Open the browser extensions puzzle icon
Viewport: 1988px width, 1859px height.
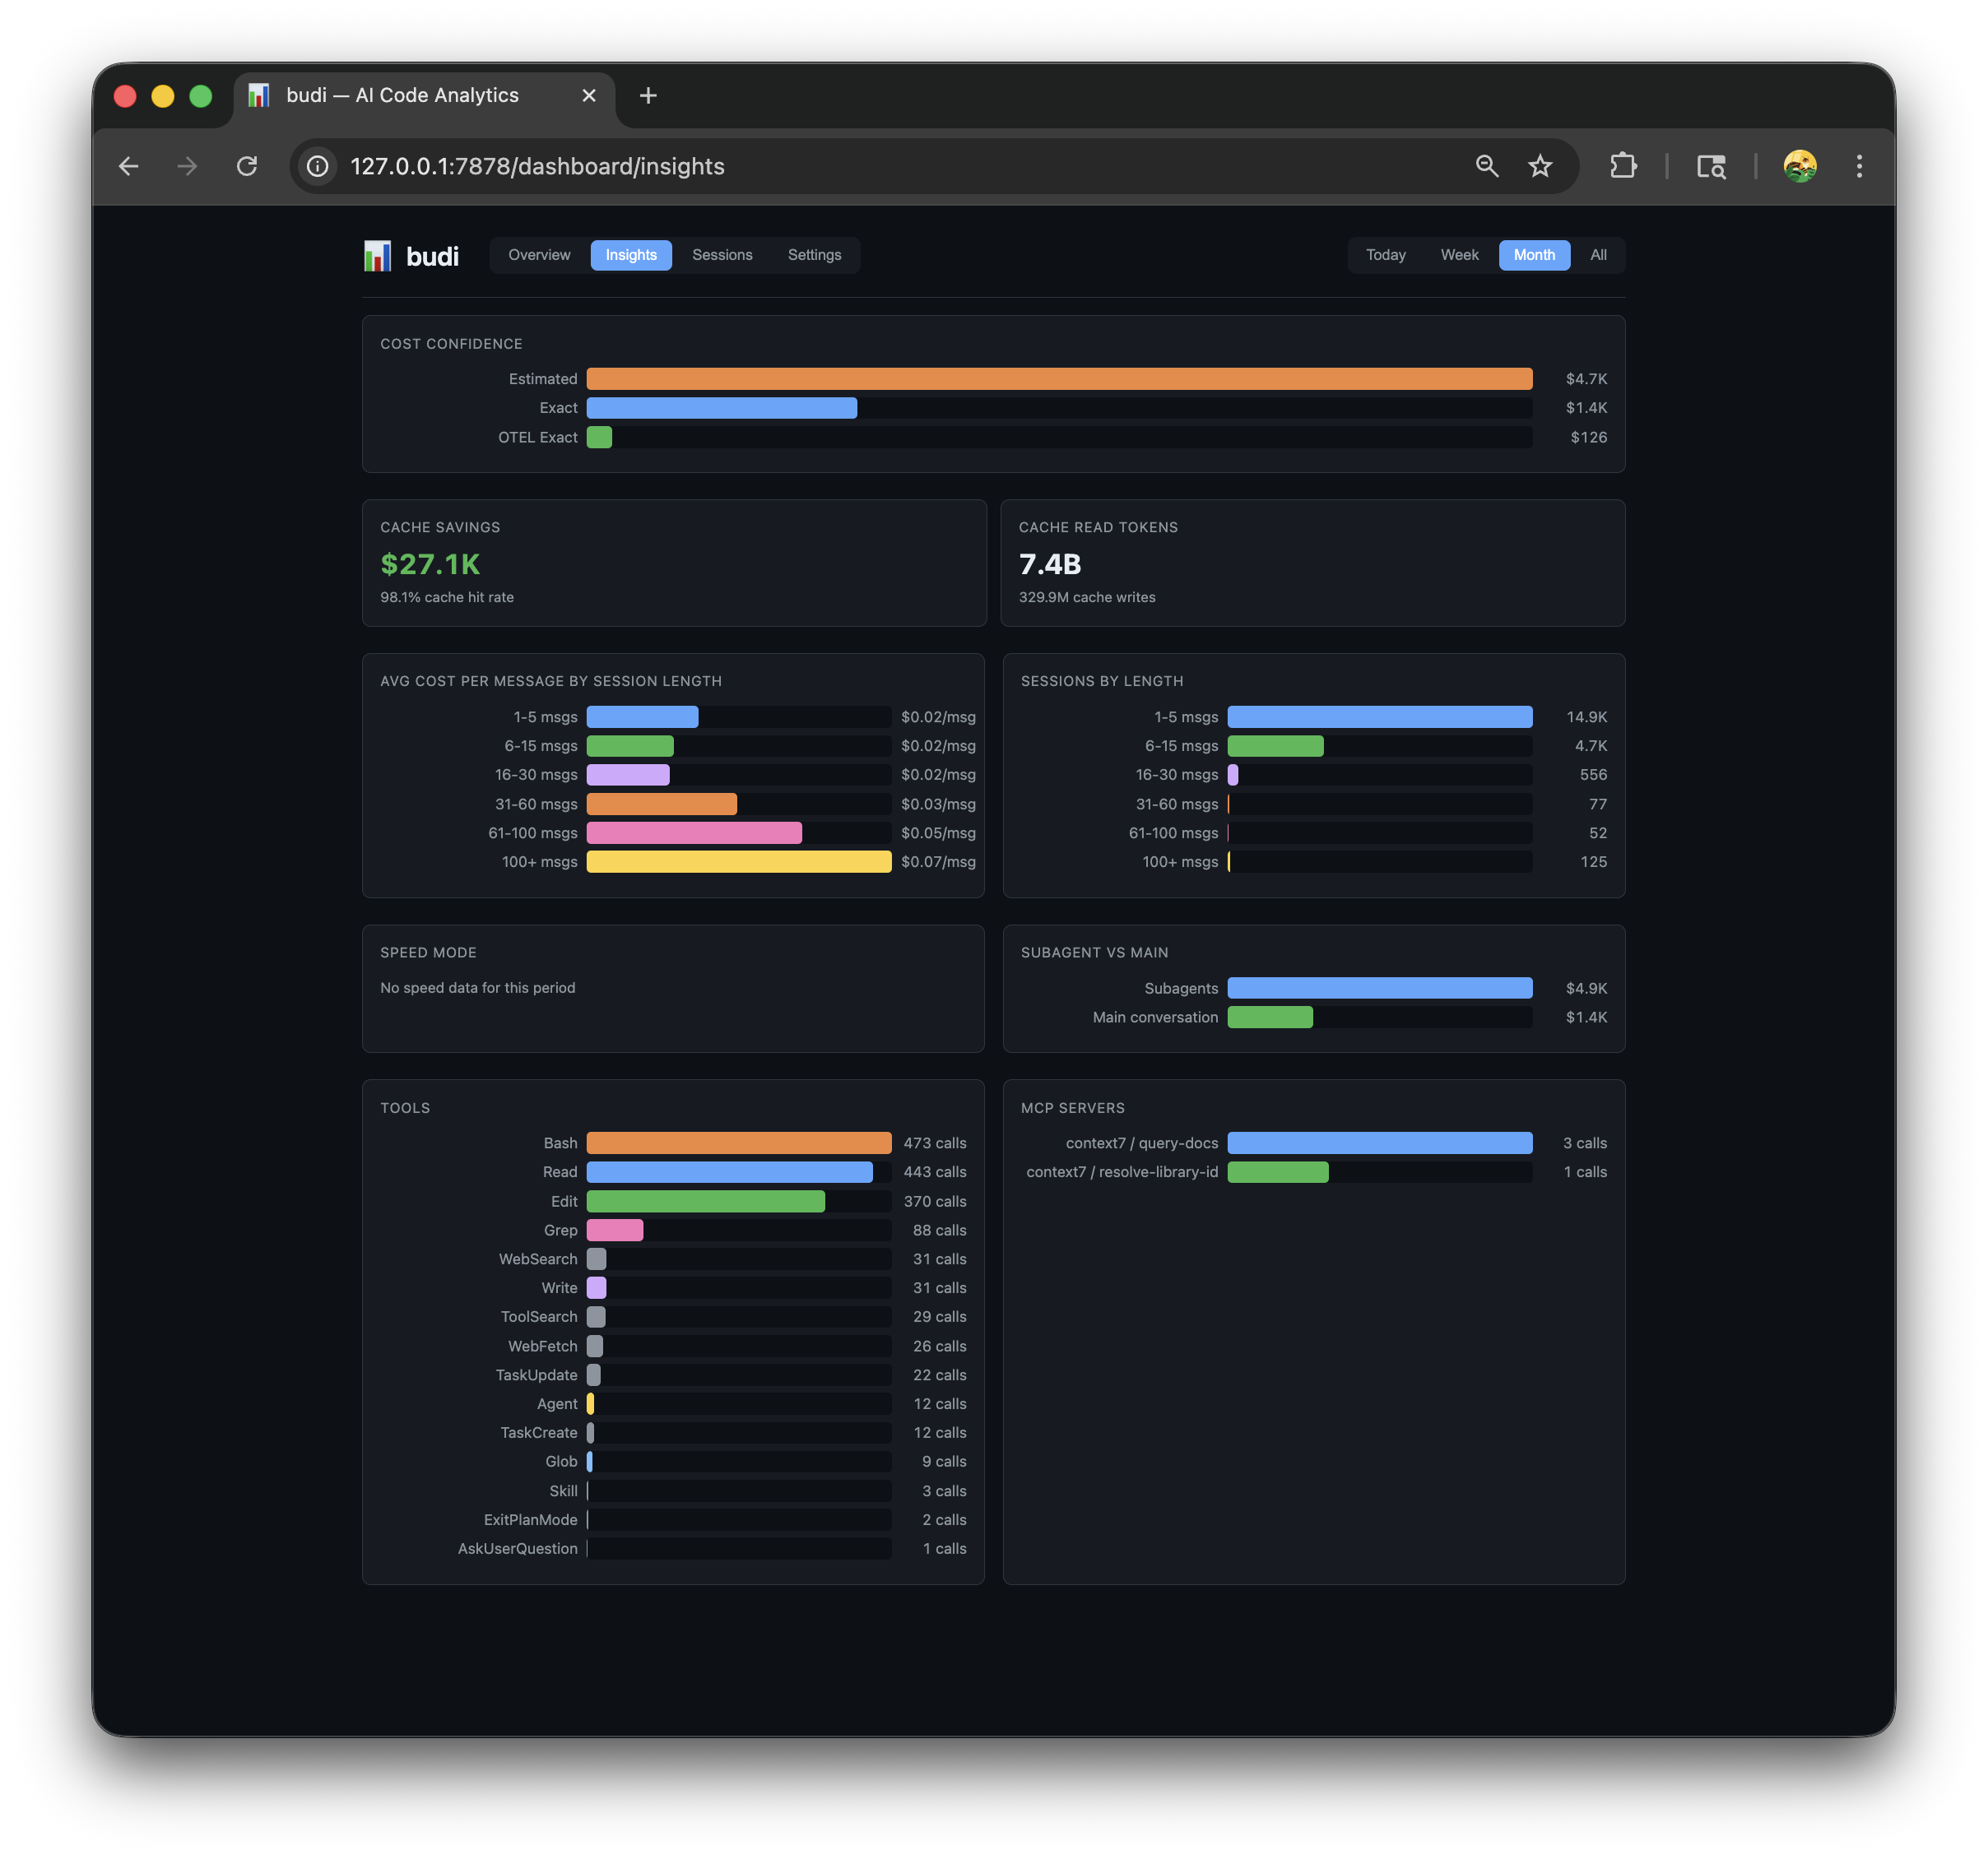point(1623,166)
